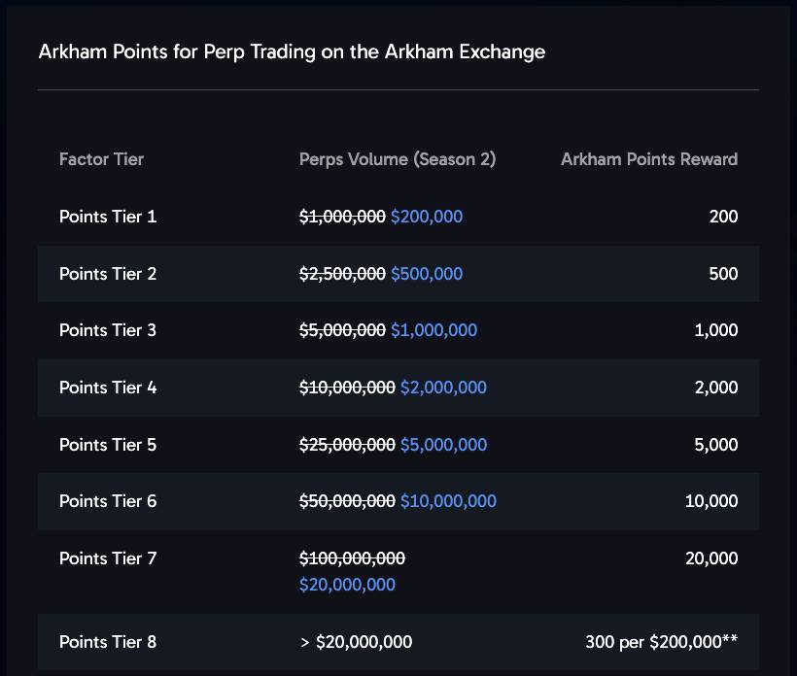
Task: Click the "Points Tier 7" row label
Action: point(108,559)
